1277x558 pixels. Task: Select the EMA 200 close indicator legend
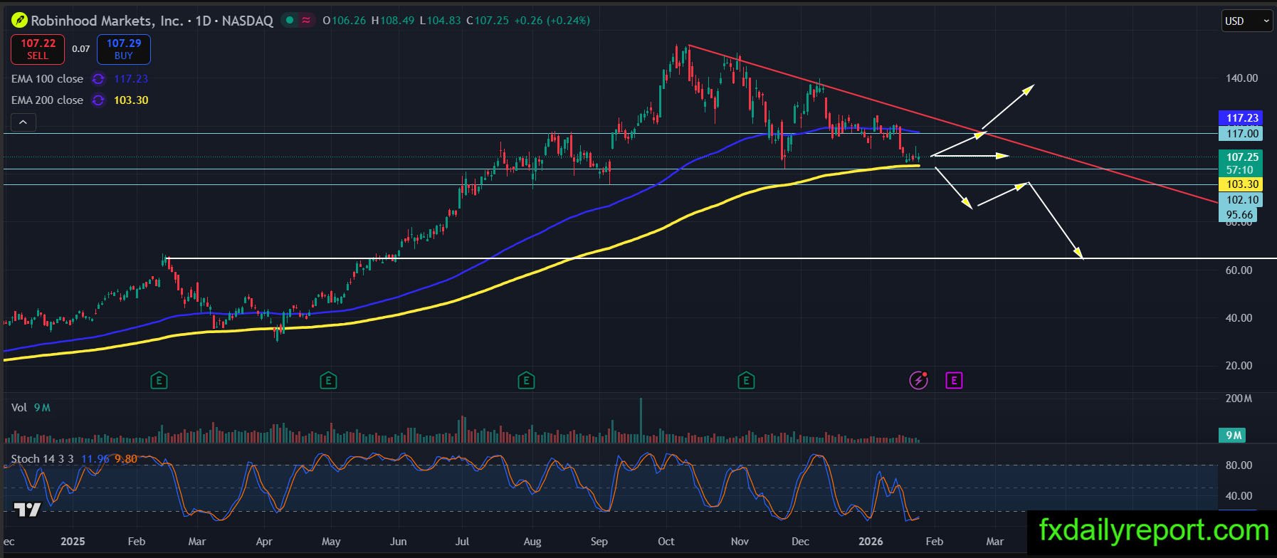pos(47,100)
